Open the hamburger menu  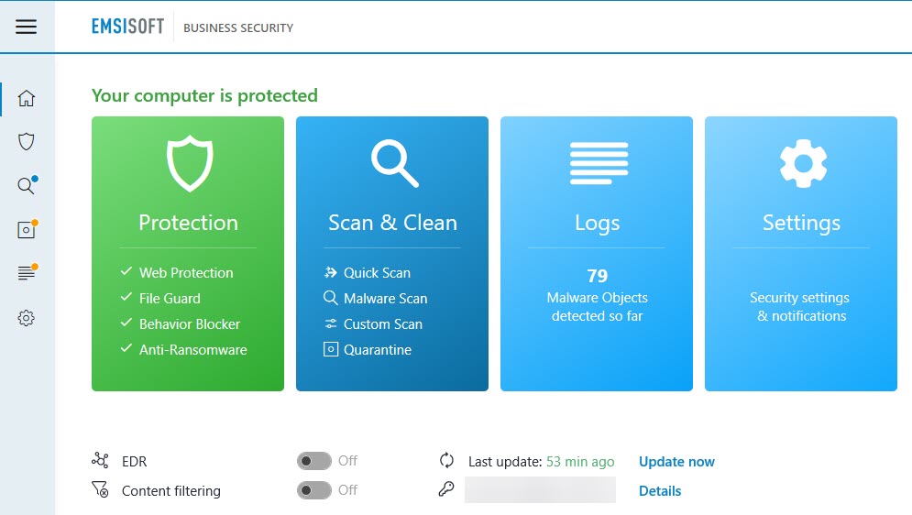coord(27,27)
